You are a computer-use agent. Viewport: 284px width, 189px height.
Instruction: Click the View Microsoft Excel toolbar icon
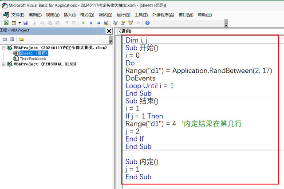[6, 23]
